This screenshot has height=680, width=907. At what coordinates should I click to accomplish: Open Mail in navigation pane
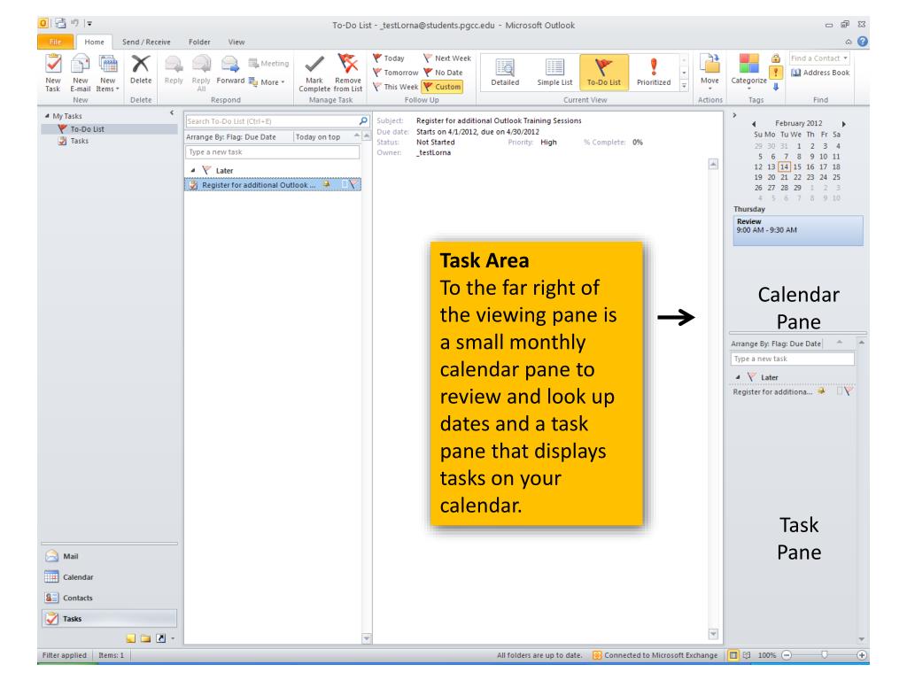click(109, 556)
